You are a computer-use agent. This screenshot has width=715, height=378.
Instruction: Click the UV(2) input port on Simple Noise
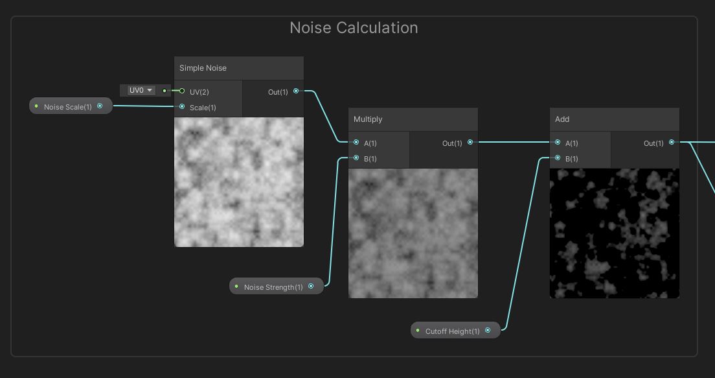[x=182, y=91]
